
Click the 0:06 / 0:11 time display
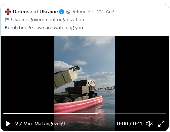click(129, 124)
